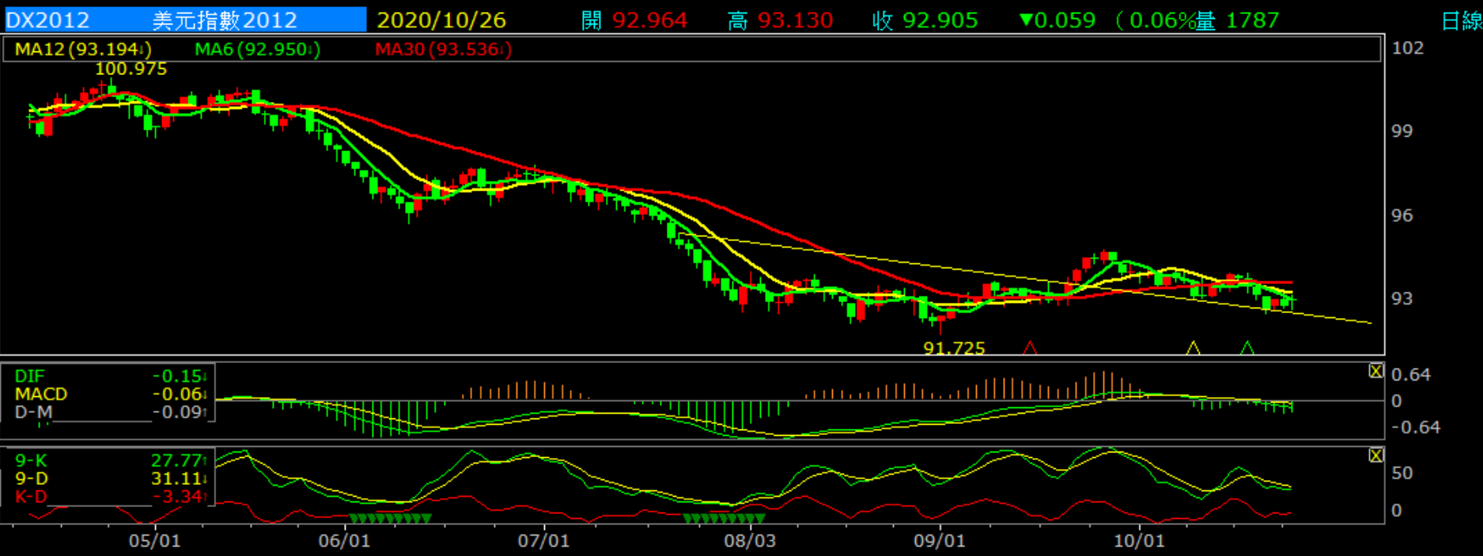Click the 2020/10/26 date in header
Viewport: 1483px width, 556px height.
tap(441, 20)
